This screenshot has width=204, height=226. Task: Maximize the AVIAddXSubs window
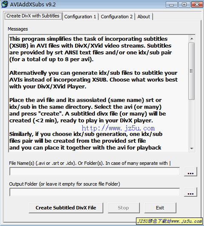184,5
